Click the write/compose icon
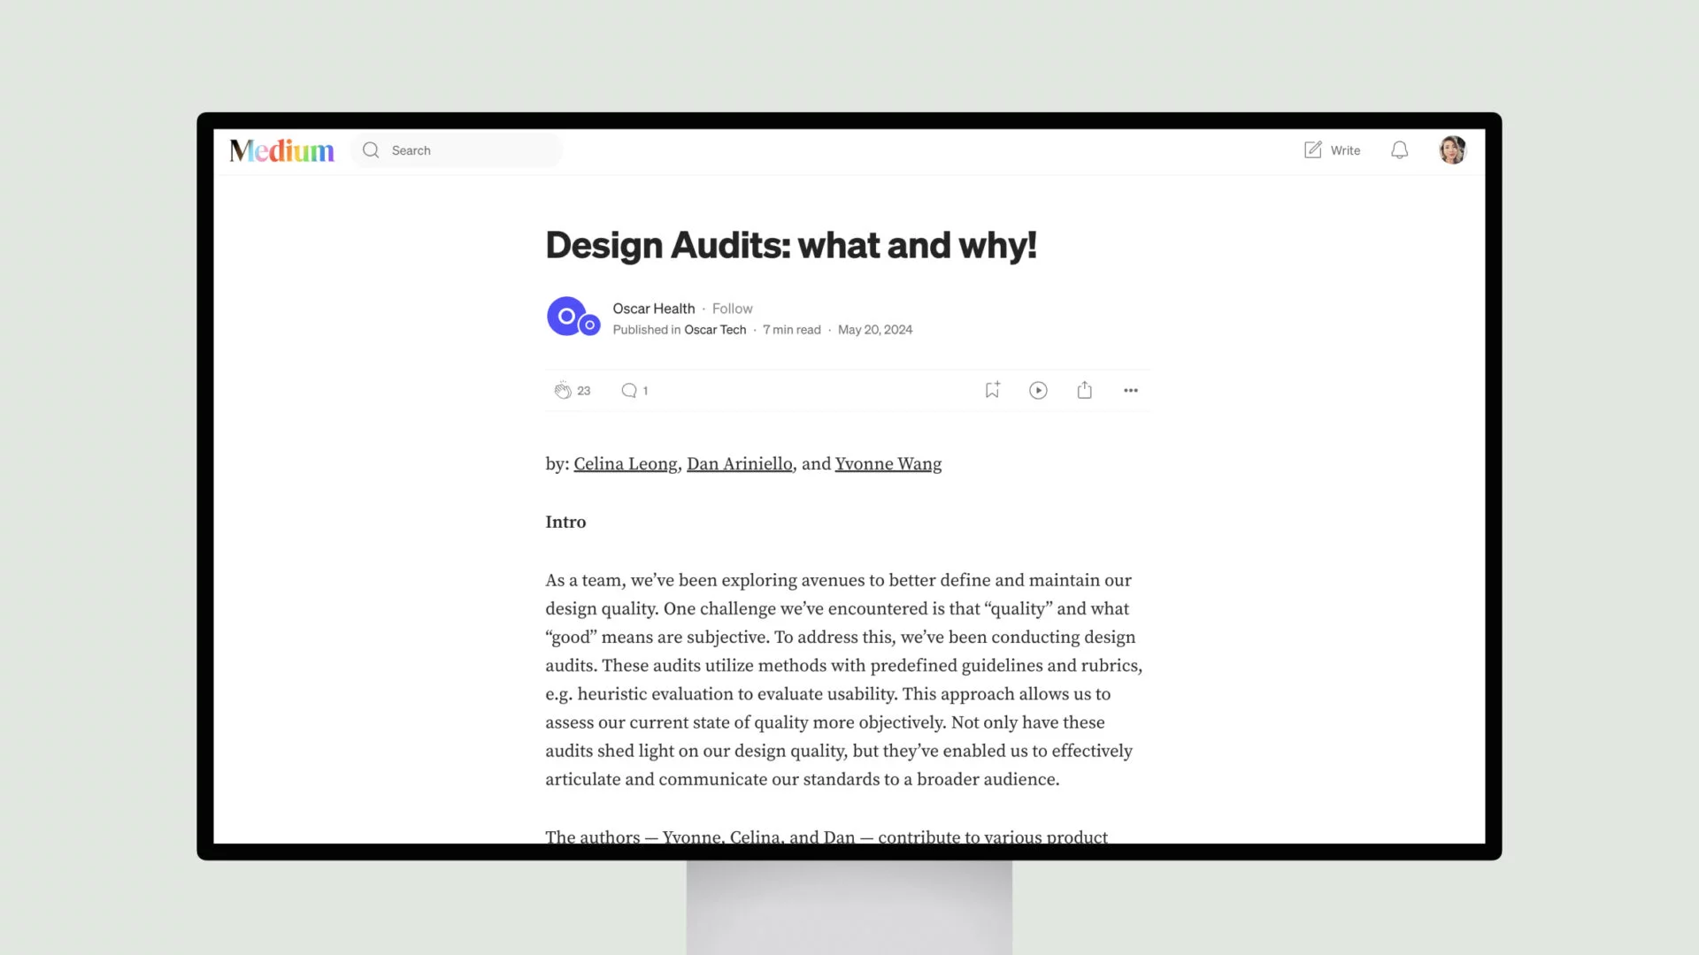This screenshot has height=955, width=1699. pos(1313,149)
